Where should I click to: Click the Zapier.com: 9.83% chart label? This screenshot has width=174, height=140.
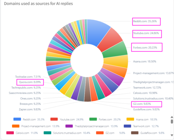(30, 109)
